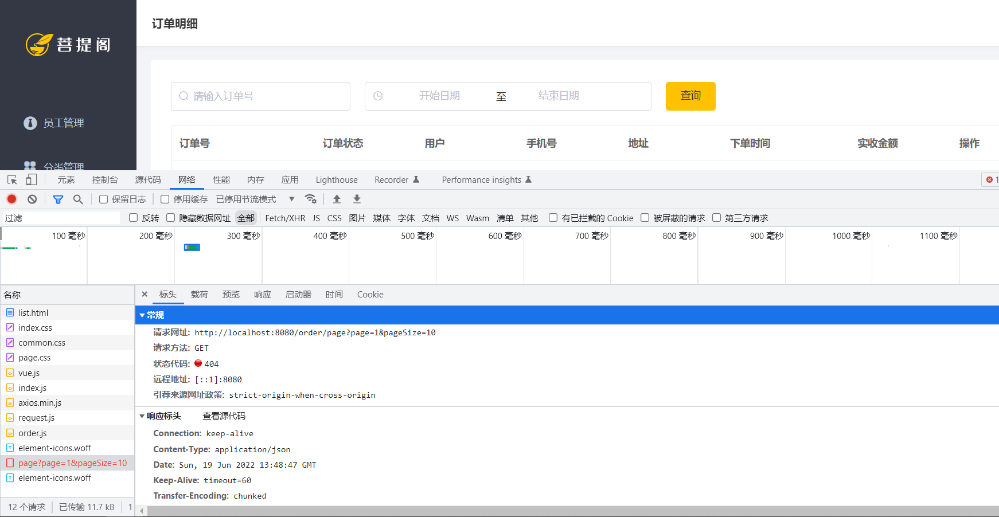Click the failed page request icon
Image resolution: width=999 pixels, height=517 pixels.
coord(10,463)
